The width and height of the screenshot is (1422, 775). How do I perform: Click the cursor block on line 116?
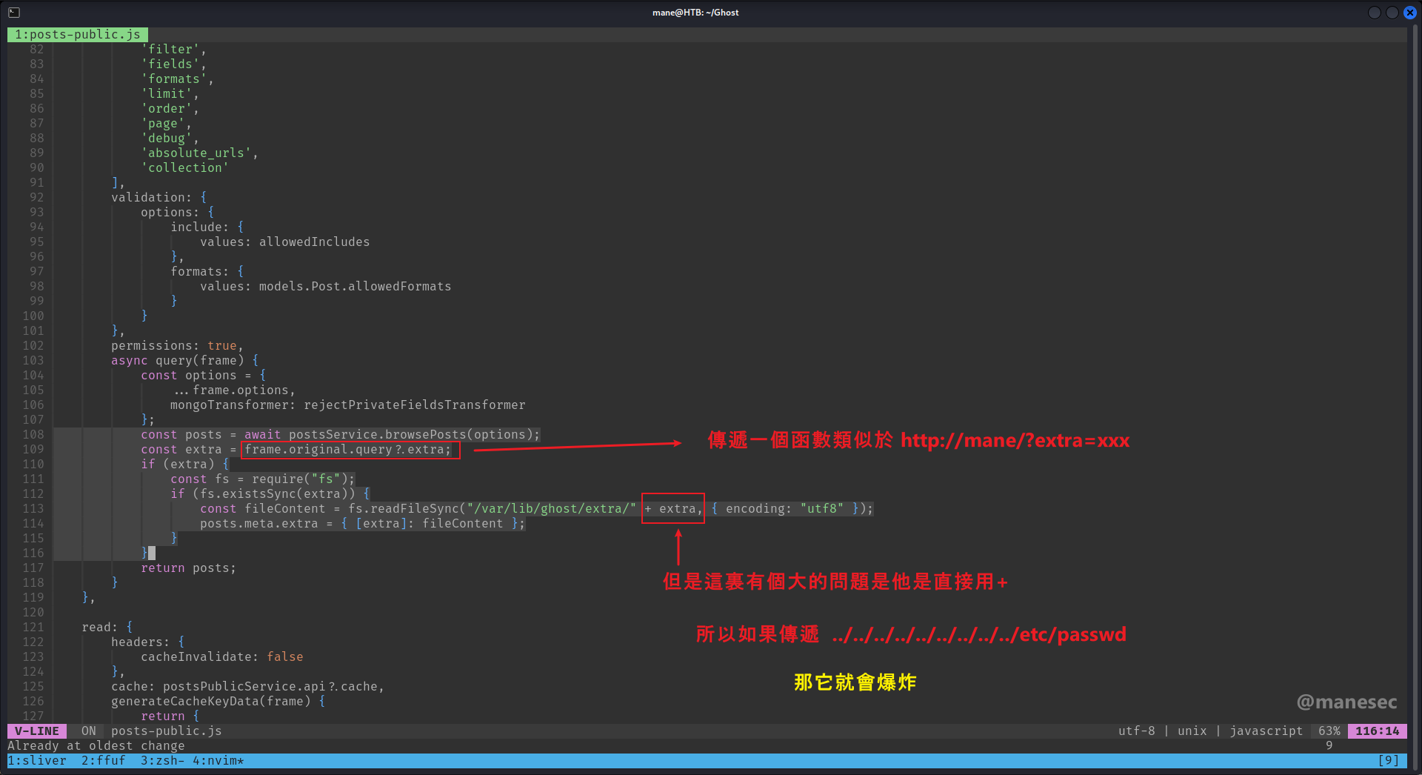pyautogui.click(x=152, y=553)
